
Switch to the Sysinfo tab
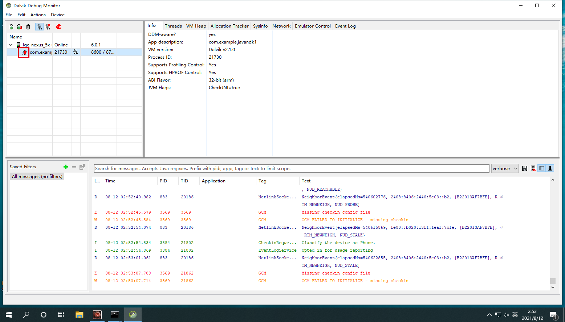(x=260, y=26)
